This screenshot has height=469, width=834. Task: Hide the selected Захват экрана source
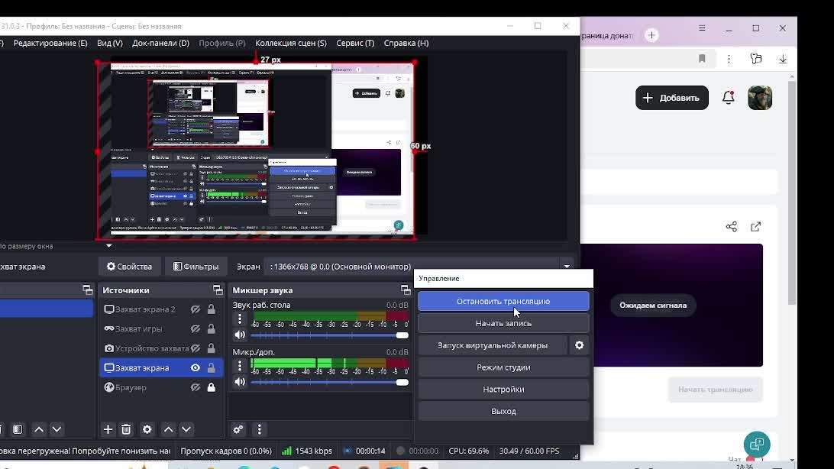(x=196, y=367)
